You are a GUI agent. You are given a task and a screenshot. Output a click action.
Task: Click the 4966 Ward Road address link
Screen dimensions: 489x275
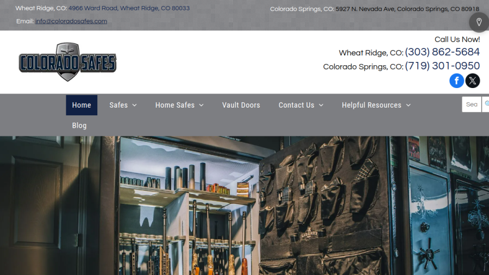click(x=129, y=8)
